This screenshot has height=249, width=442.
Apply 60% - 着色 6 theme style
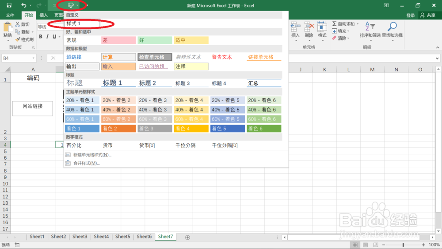pos(264,119)
